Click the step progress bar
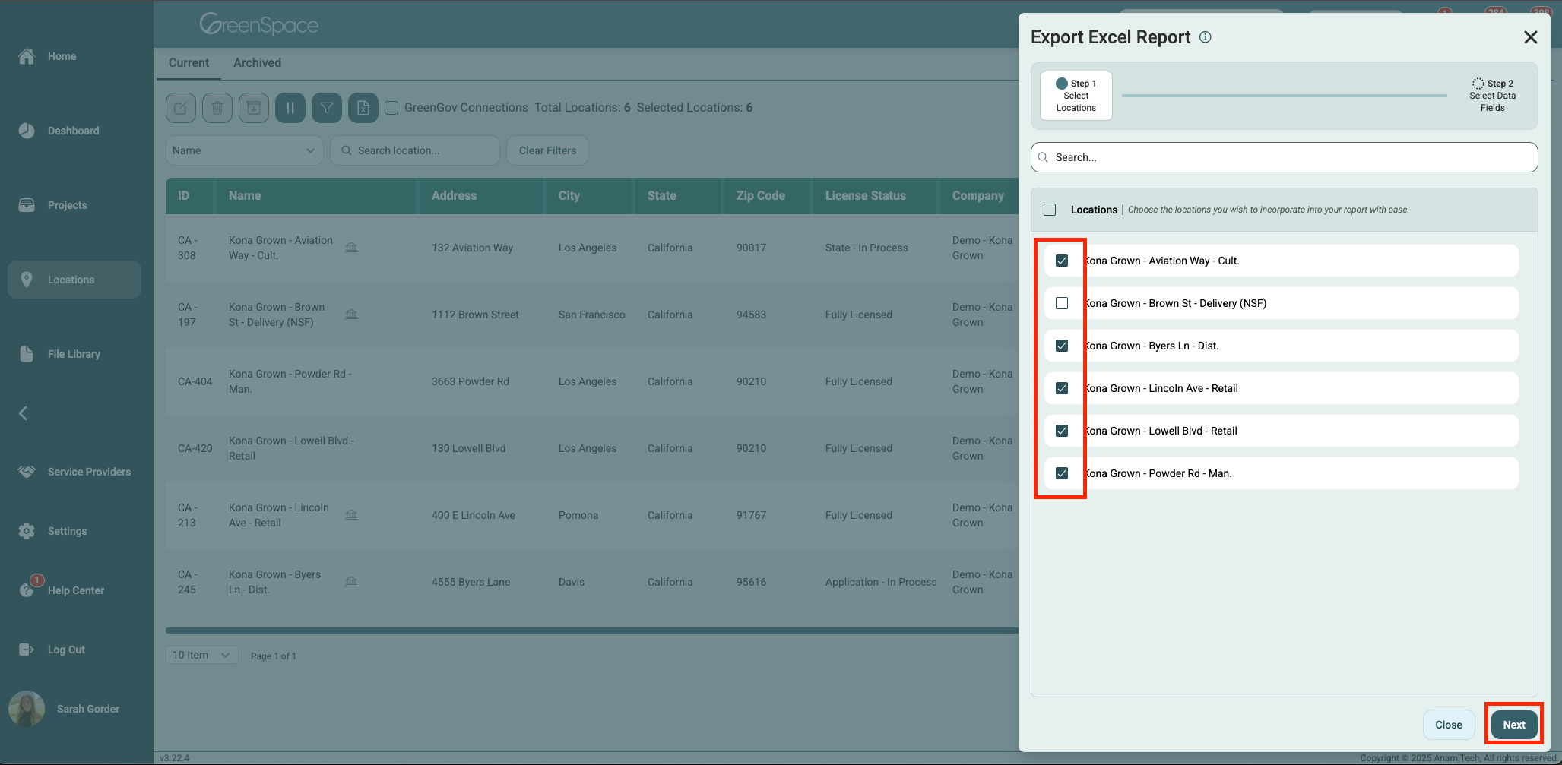The height and width of the screenshot is (765, 1562). (1285, 96)
